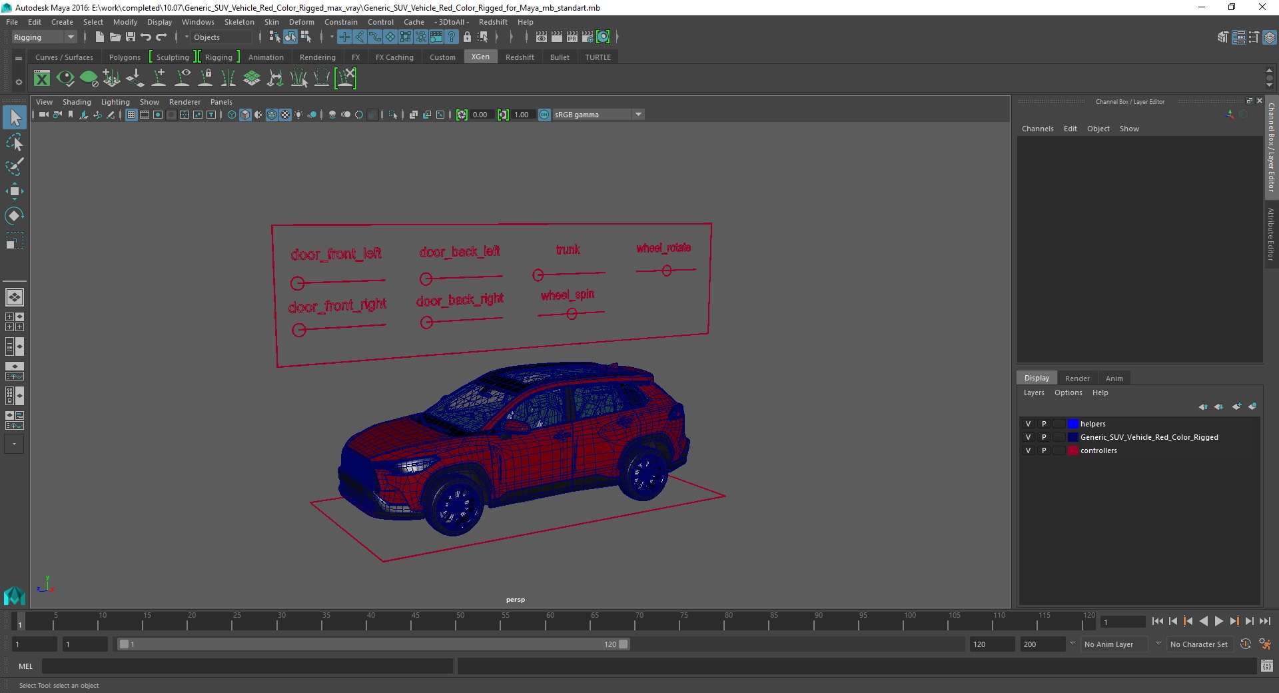
Task: Select the arrow Select tool
Action: point(15,118)
